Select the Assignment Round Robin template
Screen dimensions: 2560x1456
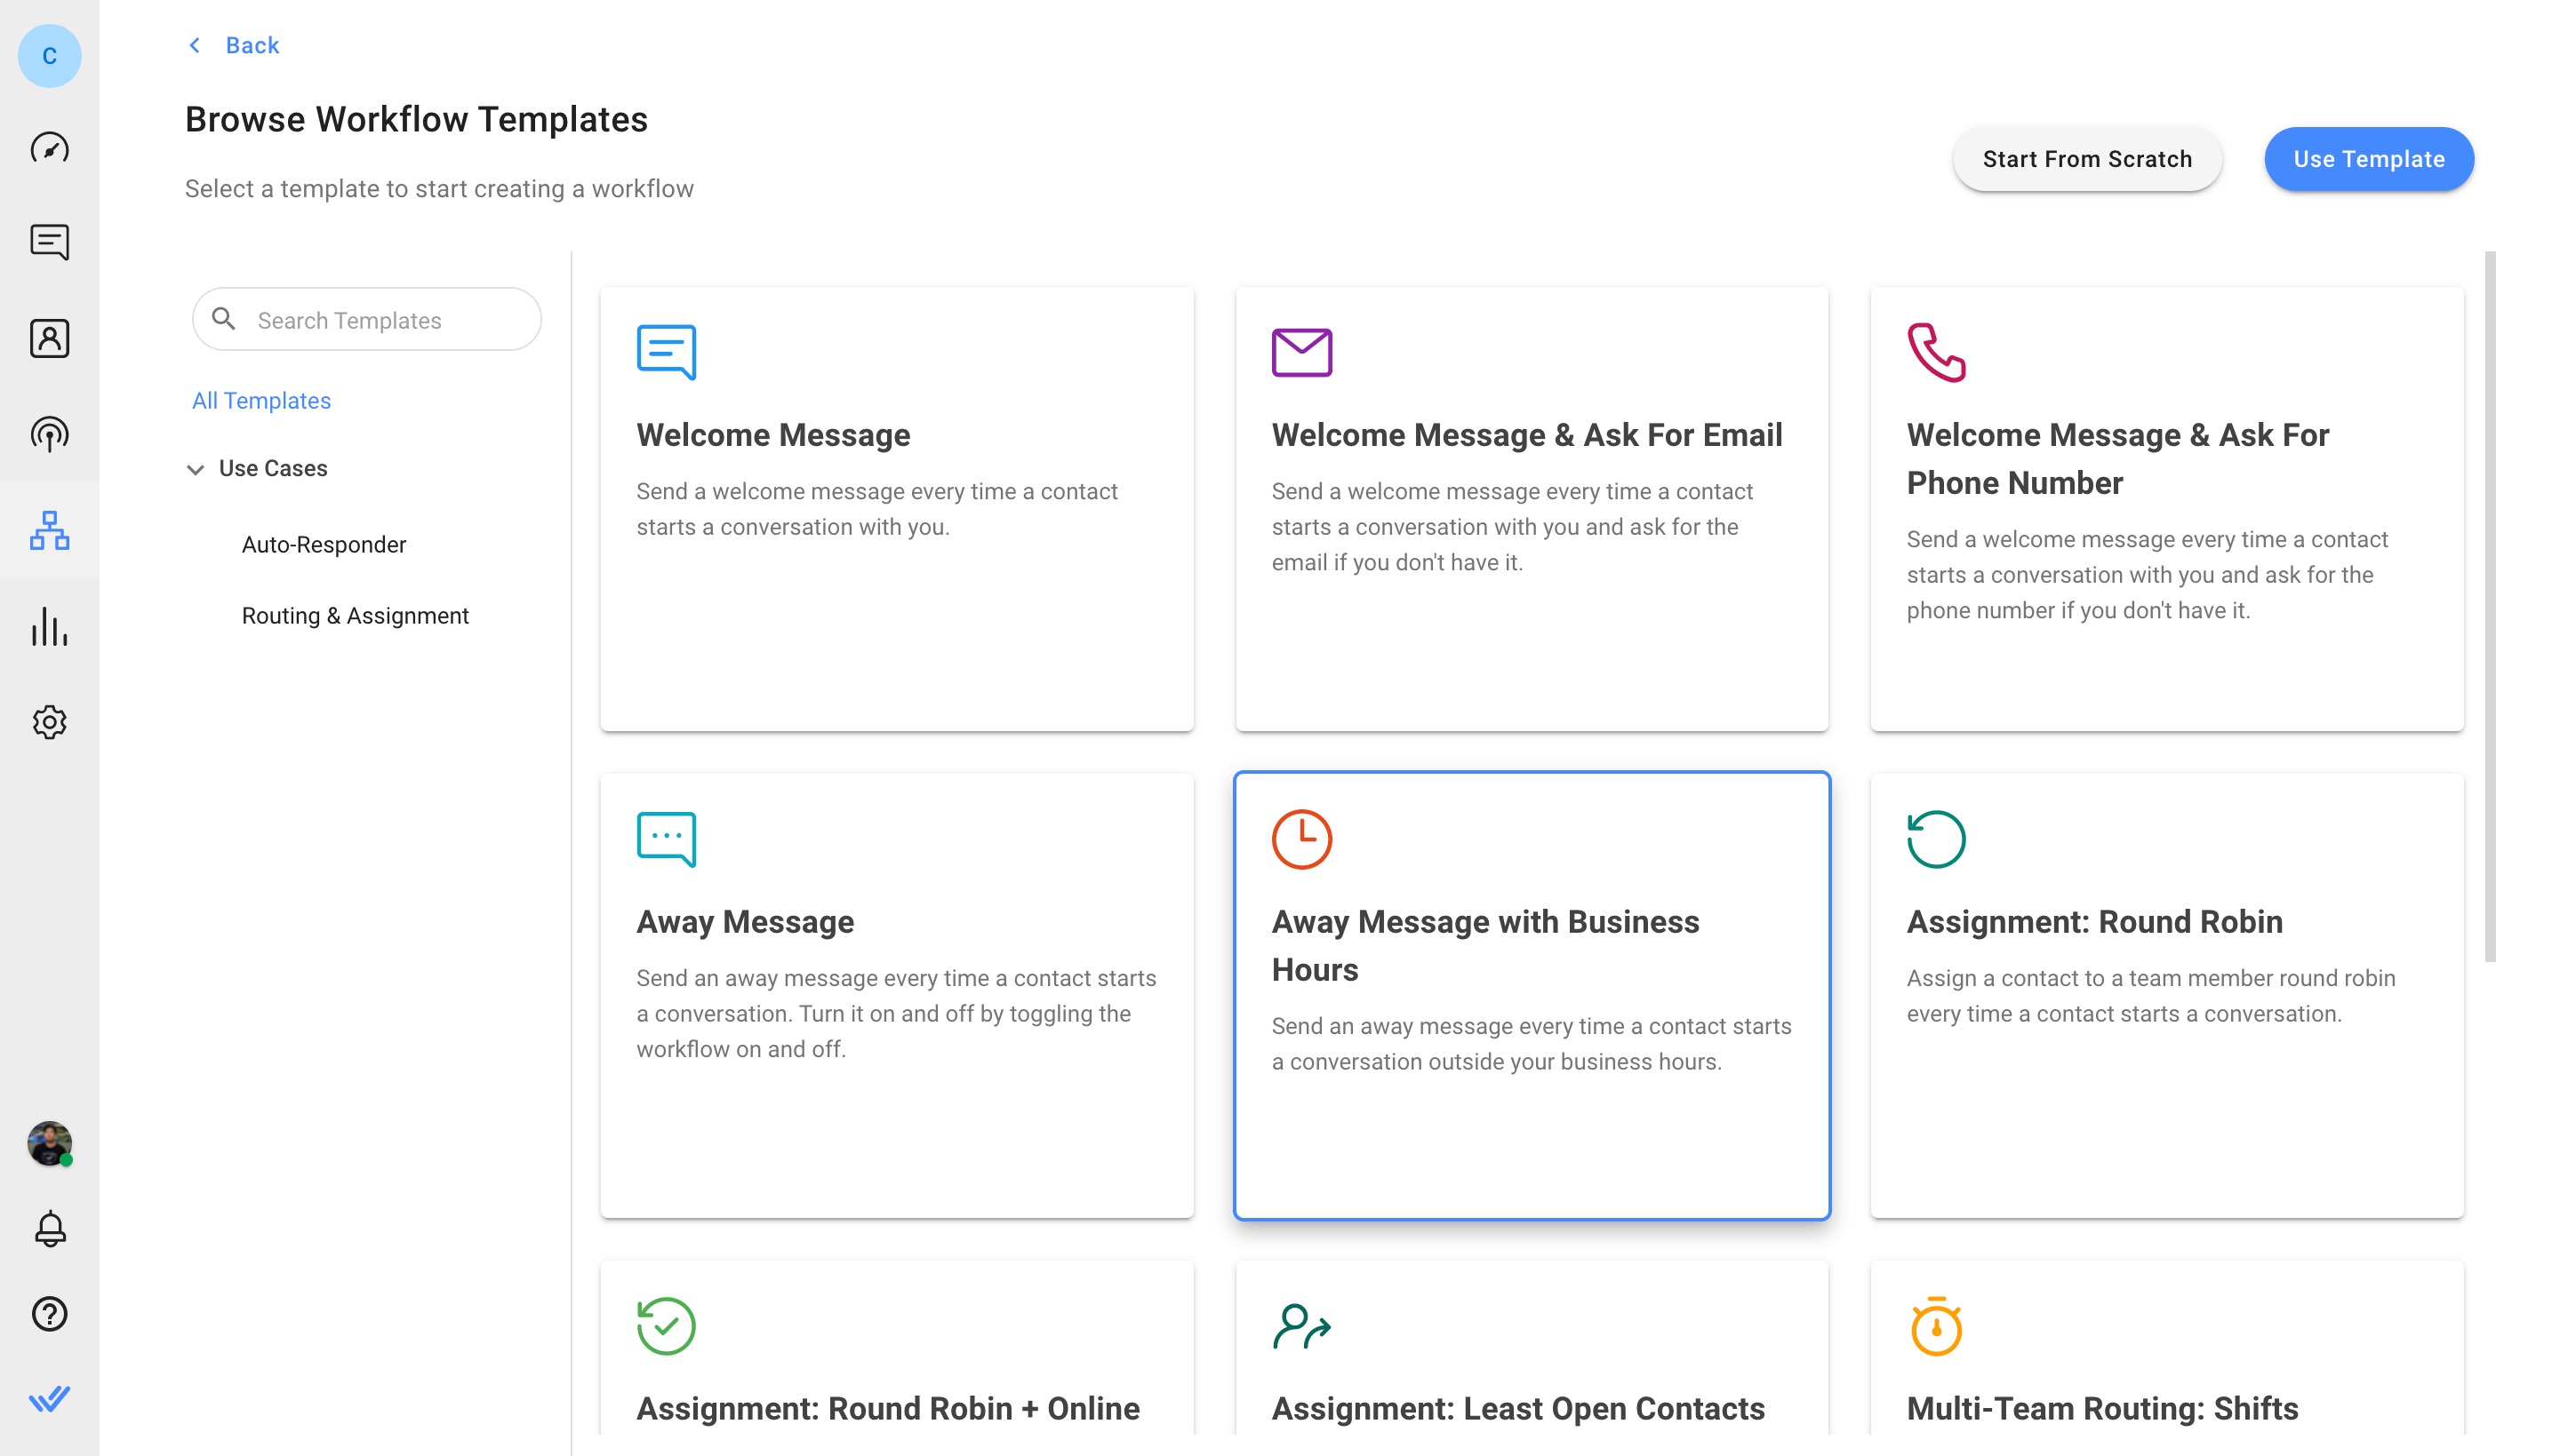pyautogui.click(x=2166, y=994)
